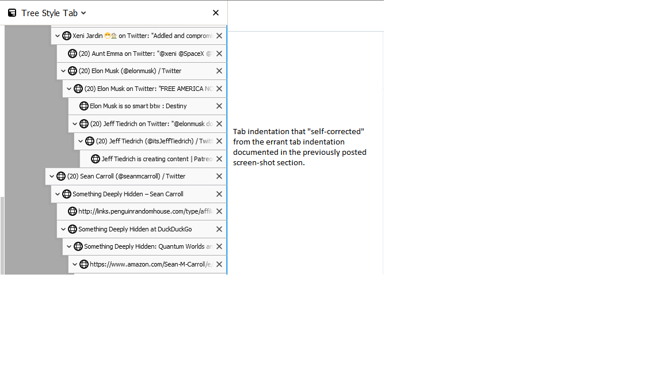This screenshot has height=373, width=663.
Task: Click globe favicon of Jeff Tiedrich Patreon tab
Action: tap(96, 159)
